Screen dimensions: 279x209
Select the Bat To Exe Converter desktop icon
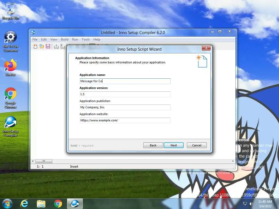[x=11, y=41]
